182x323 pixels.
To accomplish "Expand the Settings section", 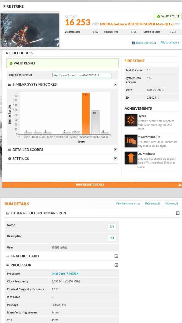I will (116, 159).
